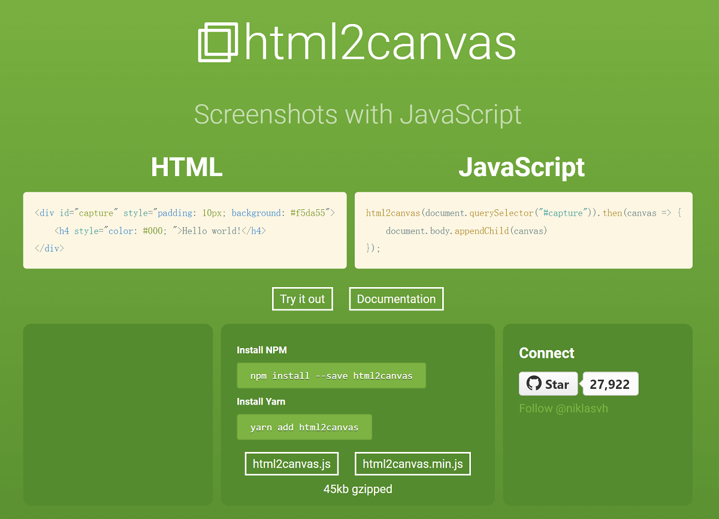Download html2canvas.js file
The image size is (719, 519).
point(292,464)
